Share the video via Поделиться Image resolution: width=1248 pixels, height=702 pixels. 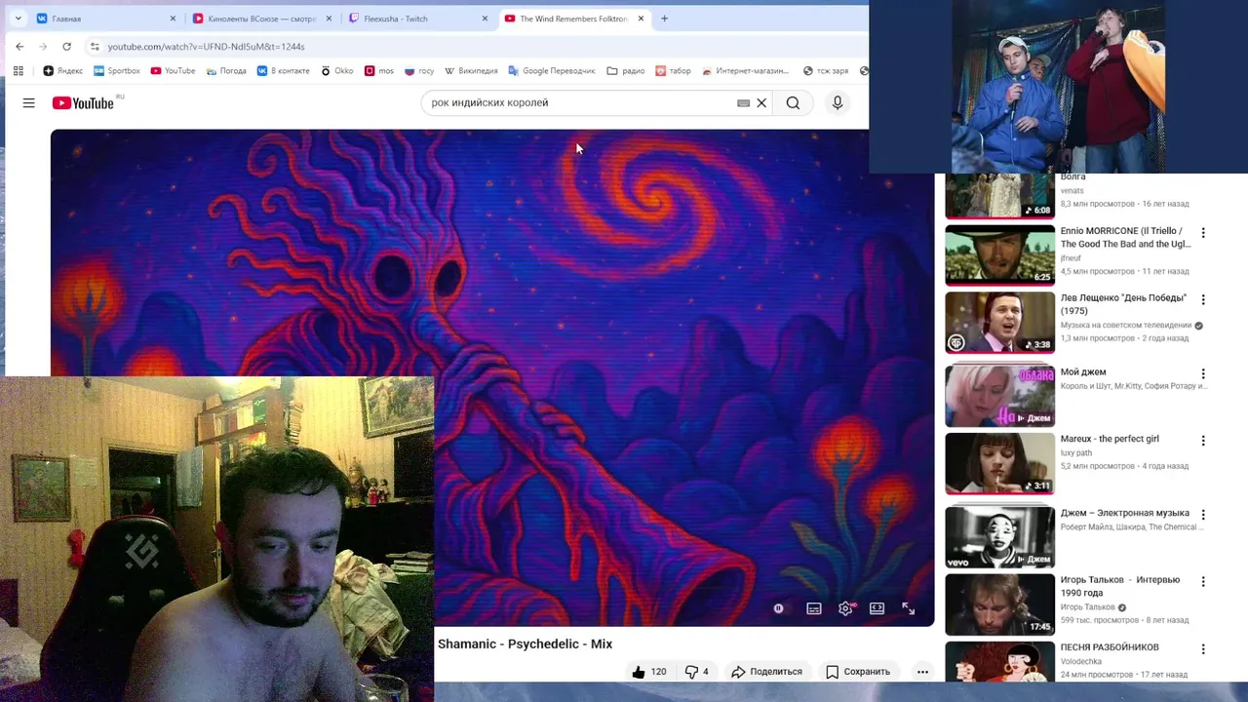[766, 672]
